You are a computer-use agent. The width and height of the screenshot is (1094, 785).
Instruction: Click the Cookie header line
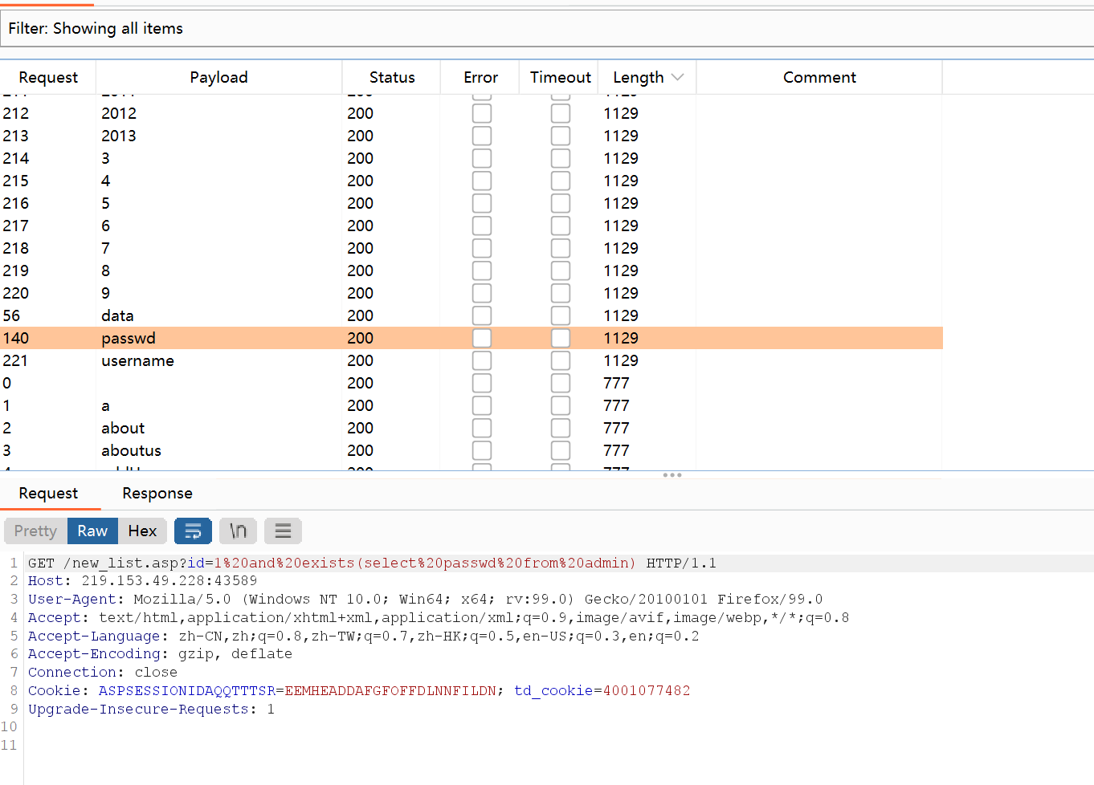359,690
